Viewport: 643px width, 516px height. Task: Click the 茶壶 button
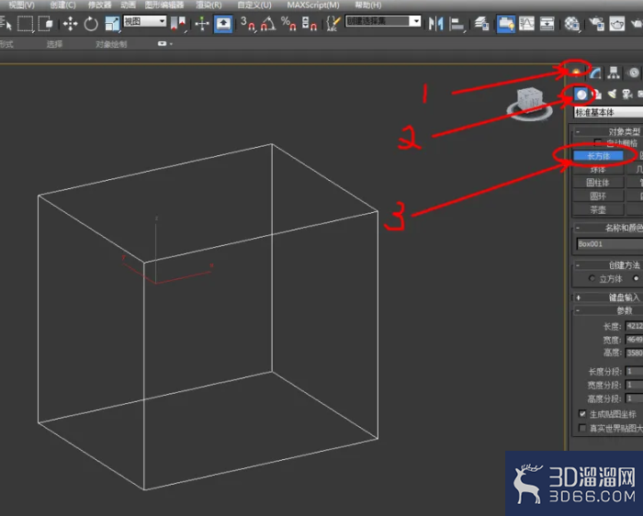coord(598,210)
